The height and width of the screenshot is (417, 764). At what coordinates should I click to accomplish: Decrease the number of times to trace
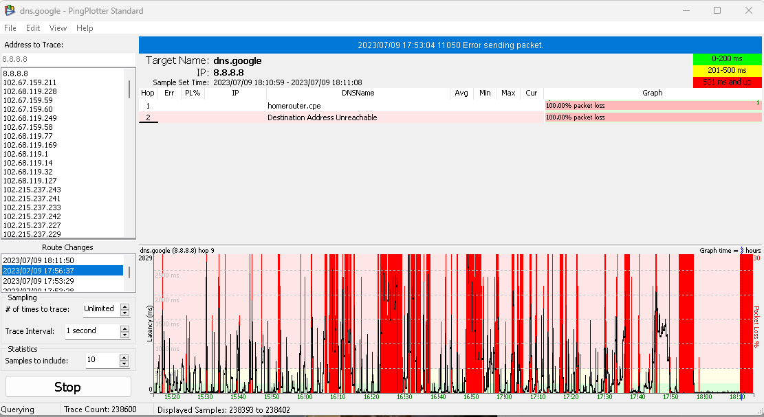pyautogui.click(x=124, y=313)
